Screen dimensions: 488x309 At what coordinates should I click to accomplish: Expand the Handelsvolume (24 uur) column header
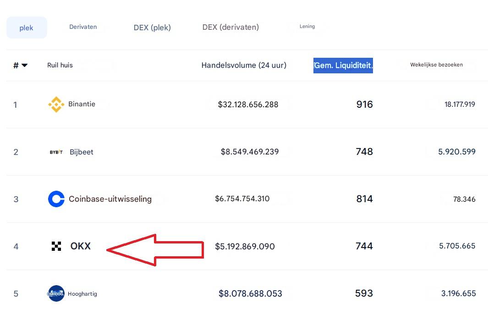244,65
